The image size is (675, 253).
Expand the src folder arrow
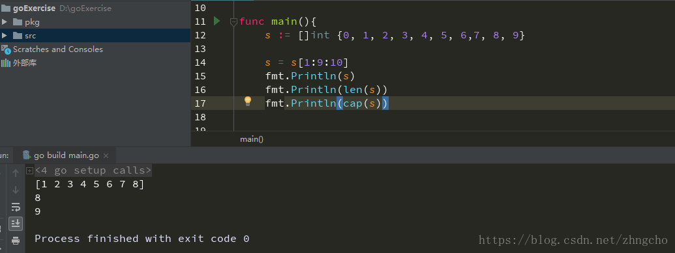[5, 35]
